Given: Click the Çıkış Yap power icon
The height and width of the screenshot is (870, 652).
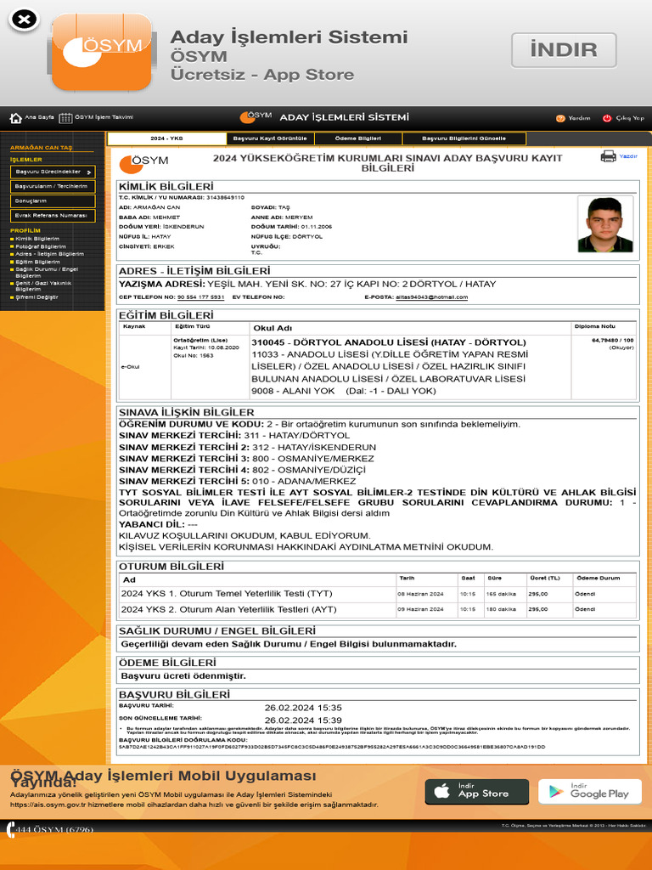Looking at the screenshot, I should (x=607, y=118).
